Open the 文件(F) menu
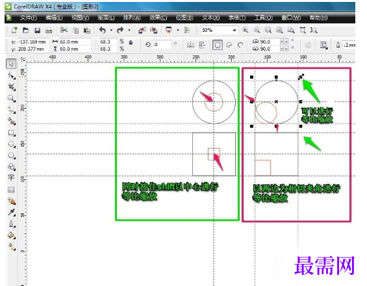The width and height of the screenshot is (367, 286). click(x=29, y=18)
